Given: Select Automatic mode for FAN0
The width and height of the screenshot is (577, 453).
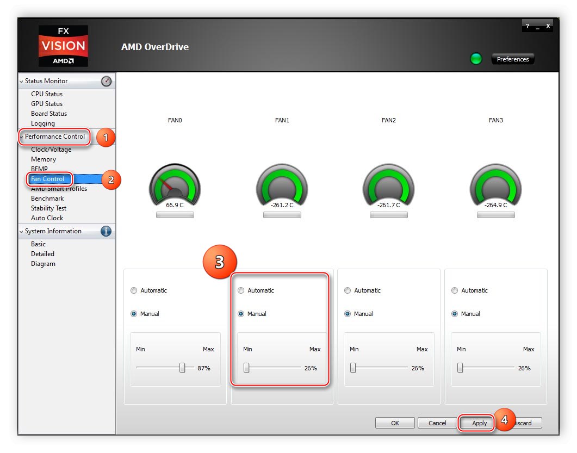Looking at the screenshot, I should [x=134, y=290].
